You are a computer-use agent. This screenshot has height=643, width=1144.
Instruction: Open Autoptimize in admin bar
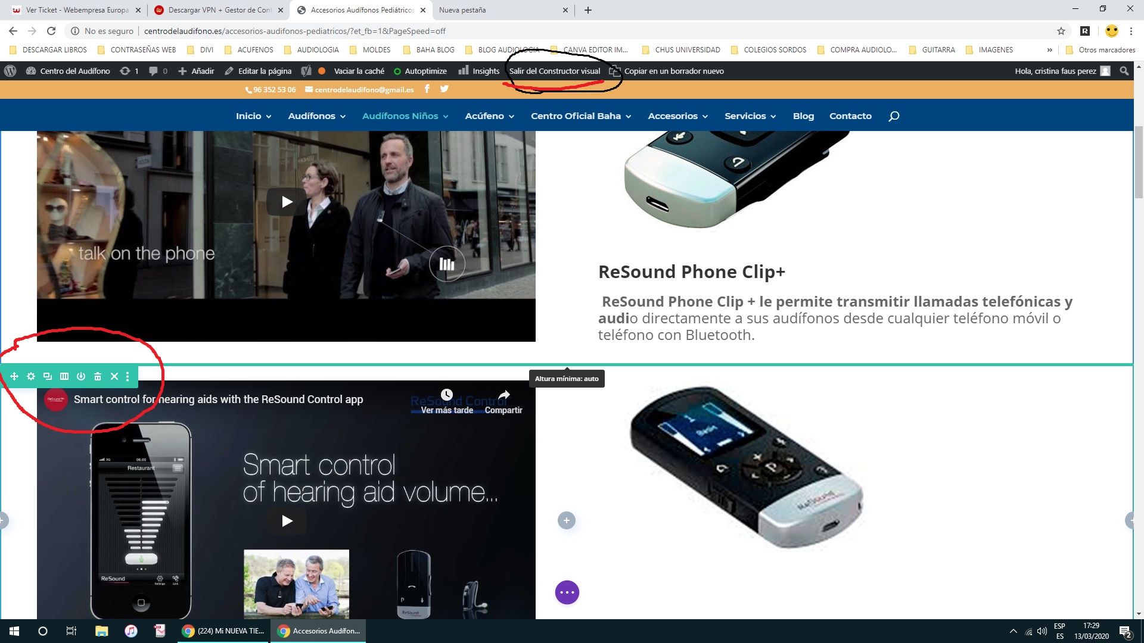[x=420, y=71]
